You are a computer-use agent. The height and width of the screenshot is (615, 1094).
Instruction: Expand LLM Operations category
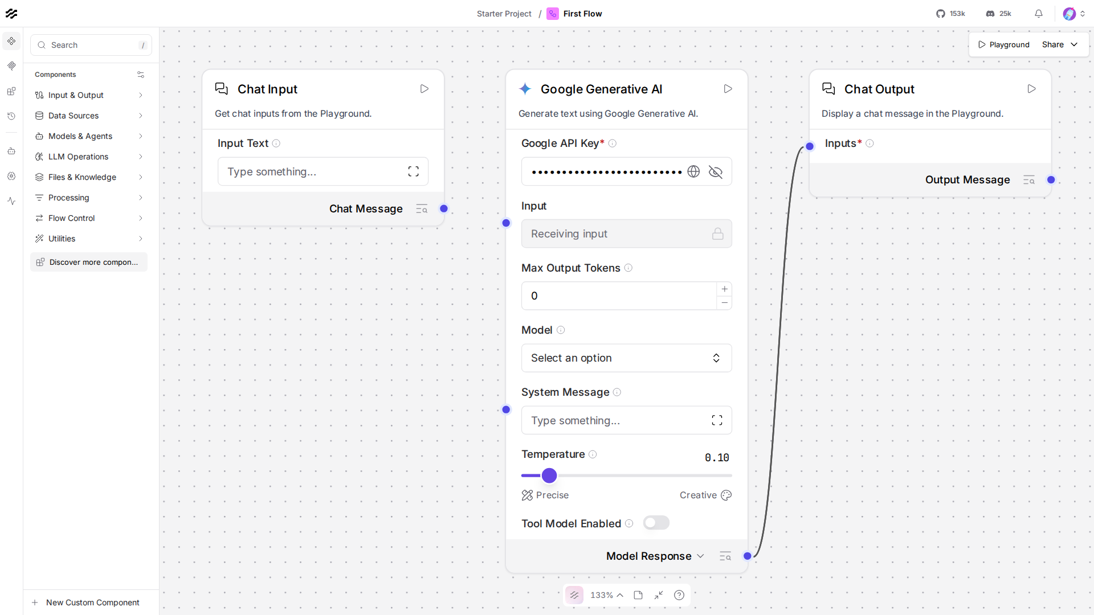pos(89,157)
